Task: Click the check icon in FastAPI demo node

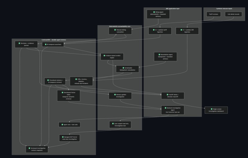Action: click(167, 95)
